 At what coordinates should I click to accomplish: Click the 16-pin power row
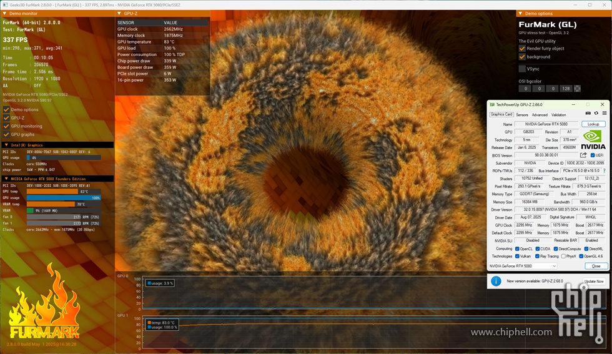point(162,80)
